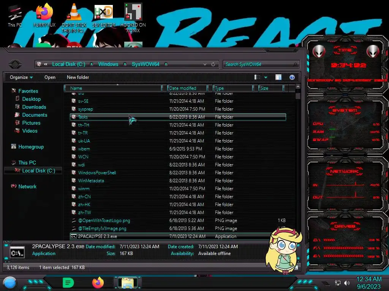Change the view layout icon
The height and width of the screenshot is (291, 389).
click(x=257, y=77)
